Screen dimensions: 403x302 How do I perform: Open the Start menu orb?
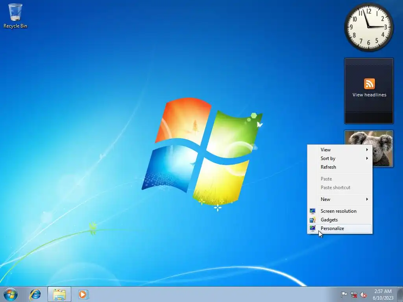(x=11, y=294)
